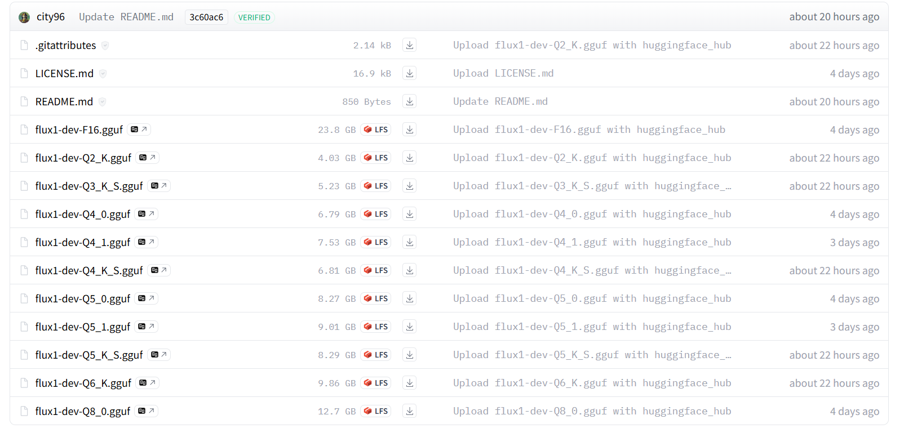Download flux1-dev-Q8_0.gguf file
The height and width of the screenshot is (433, 904).
click(x=410, y=411)
